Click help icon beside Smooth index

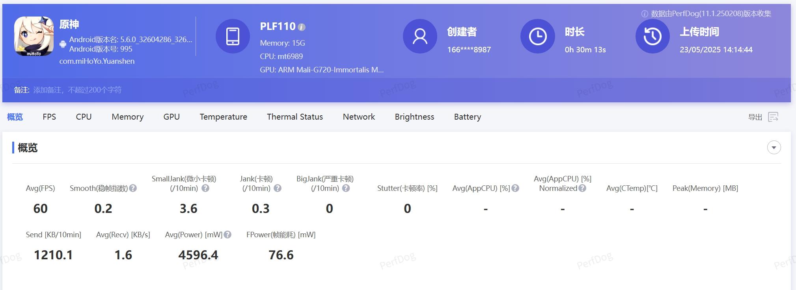pyautogui.click(x=133, y=188)
